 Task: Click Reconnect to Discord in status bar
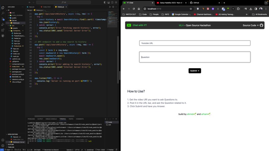tap(50, 150)
